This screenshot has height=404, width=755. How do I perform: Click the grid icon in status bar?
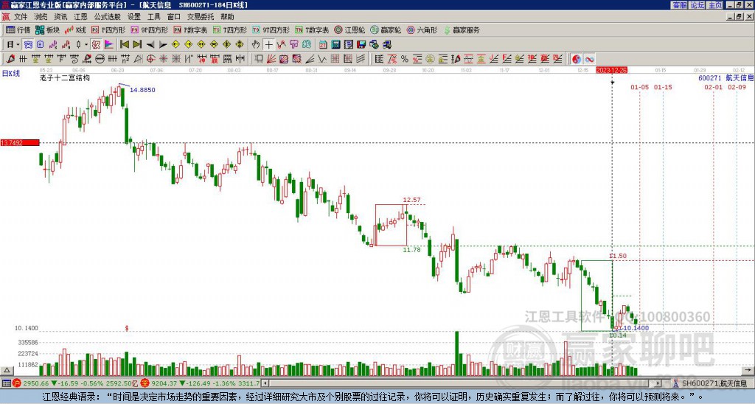pyautogui.click(x=6, y=383)
